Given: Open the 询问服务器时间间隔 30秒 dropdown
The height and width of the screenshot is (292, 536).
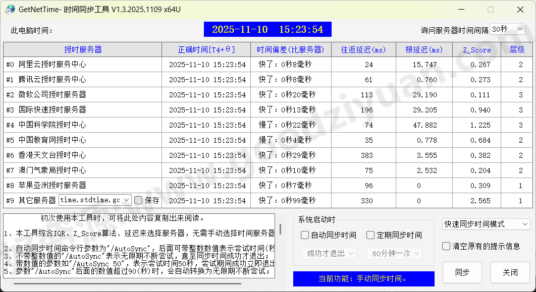Looking at the screenshot, I should point(508,29).
